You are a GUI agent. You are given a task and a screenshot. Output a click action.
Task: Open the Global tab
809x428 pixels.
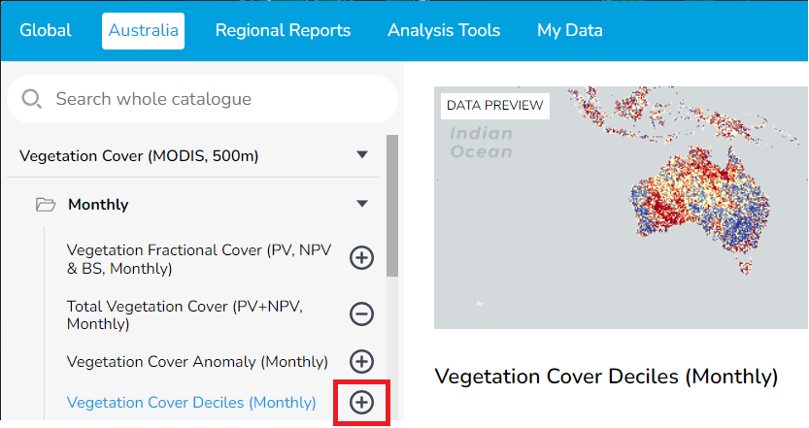point(46,31)
